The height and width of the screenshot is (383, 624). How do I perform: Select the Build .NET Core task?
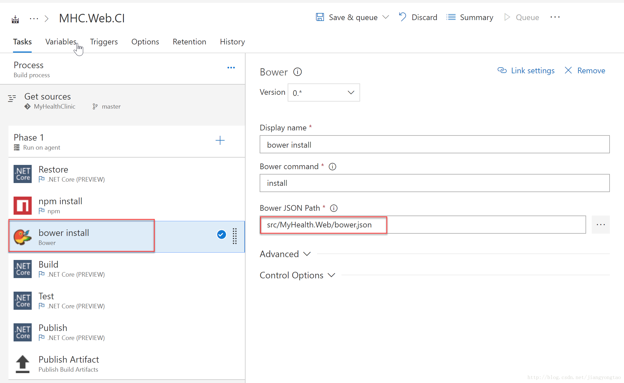127,269
